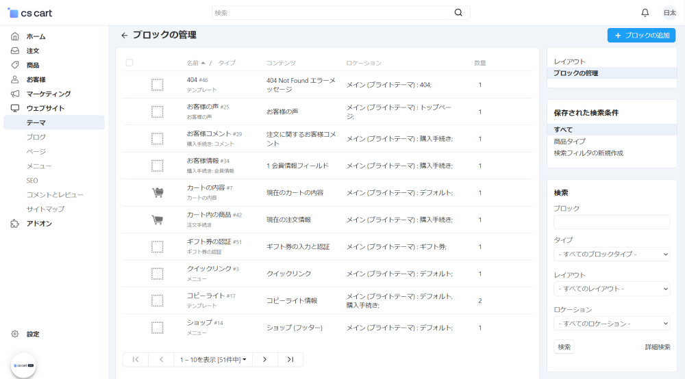
Task: Open the タイプ block type dropdown
Action: pyautogui.click(x=612, y=254)
